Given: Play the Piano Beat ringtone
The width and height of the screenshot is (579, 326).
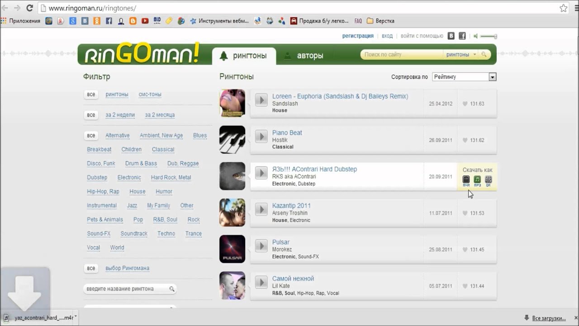Looking at the screenshot, I should pyautogui.click(x=261, y=136).
